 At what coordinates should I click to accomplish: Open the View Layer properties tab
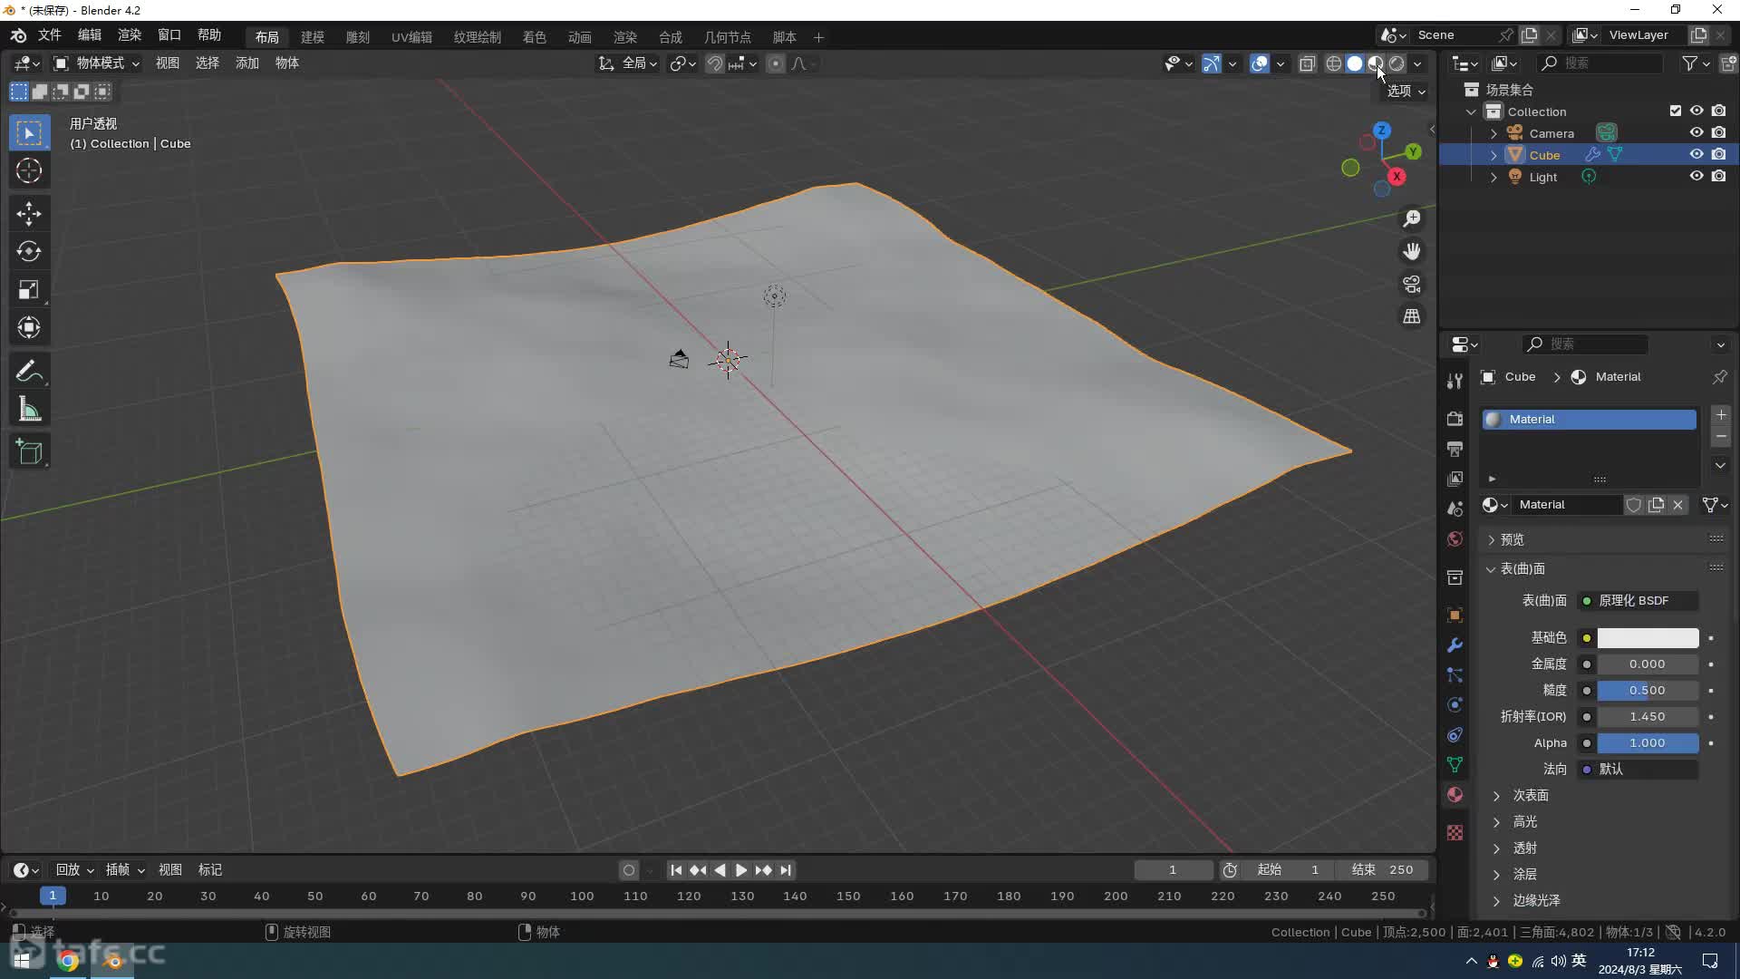[x=1455, y=479]
